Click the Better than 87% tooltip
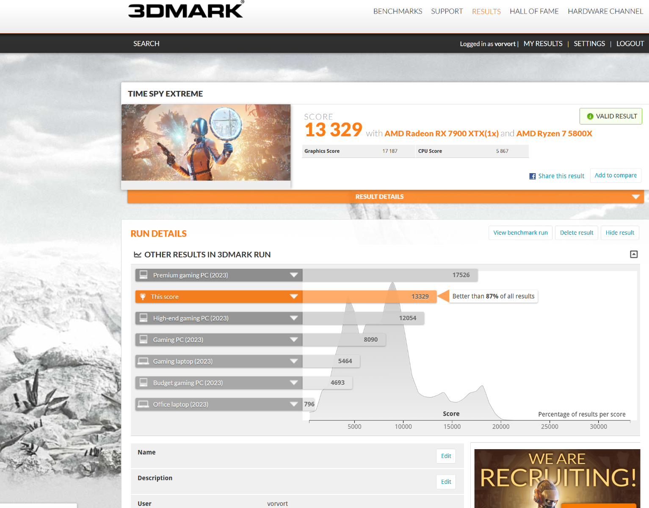 click(x=493, y=296)
